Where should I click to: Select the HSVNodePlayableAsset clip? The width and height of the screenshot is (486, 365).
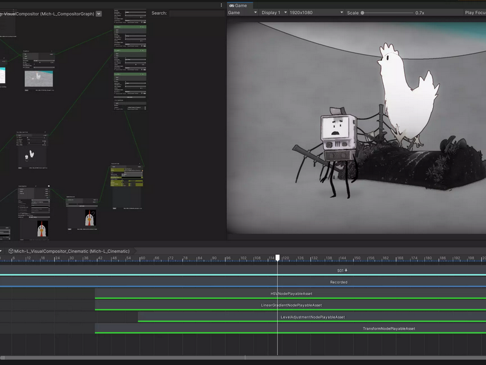(x=290, y=294)
